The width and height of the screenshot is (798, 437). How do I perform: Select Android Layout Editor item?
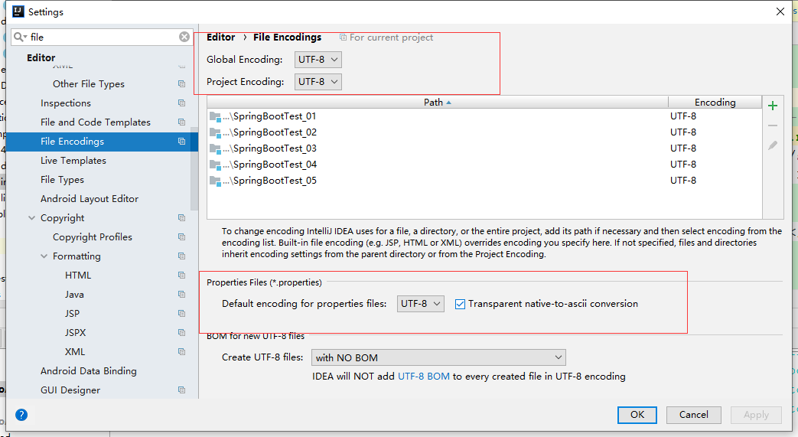click(x=90, y=199)
